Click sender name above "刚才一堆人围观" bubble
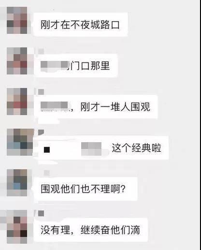 pos(41,92)
